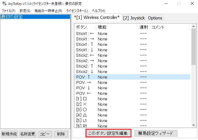Screen dimensions: 198x140
Task: Close the JoyToKey window
Action: 192,3
